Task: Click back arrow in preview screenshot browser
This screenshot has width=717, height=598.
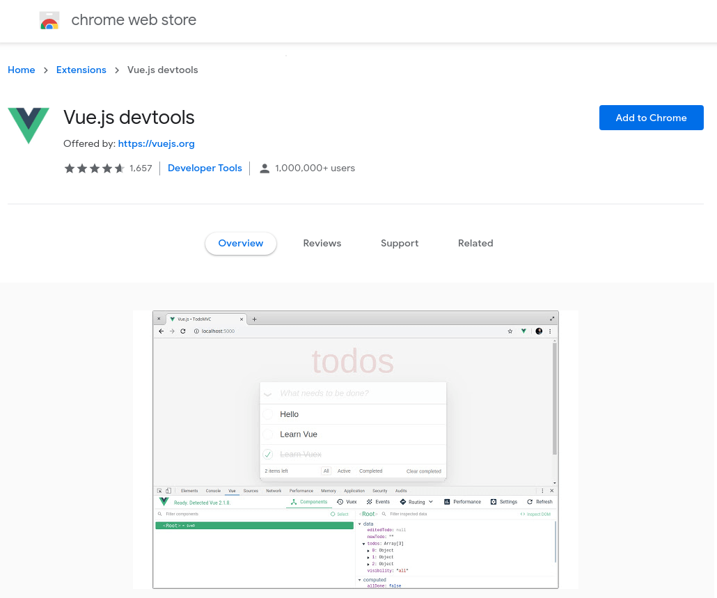Action: pos(161,331)
